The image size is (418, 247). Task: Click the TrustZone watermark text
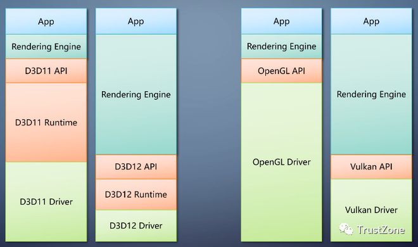381,230
